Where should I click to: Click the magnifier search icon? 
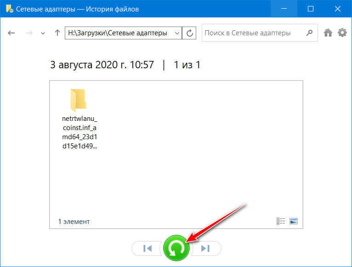pos(310,33)
